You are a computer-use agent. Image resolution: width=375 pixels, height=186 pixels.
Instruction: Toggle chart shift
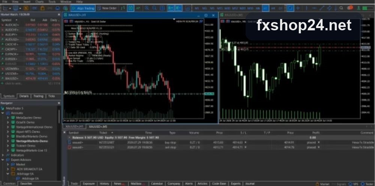pyautogui.click(x=178, y=8)
